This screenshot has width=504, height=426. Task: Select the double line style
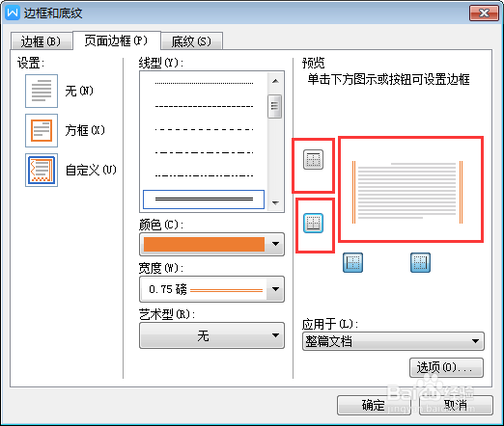[204, 200]
